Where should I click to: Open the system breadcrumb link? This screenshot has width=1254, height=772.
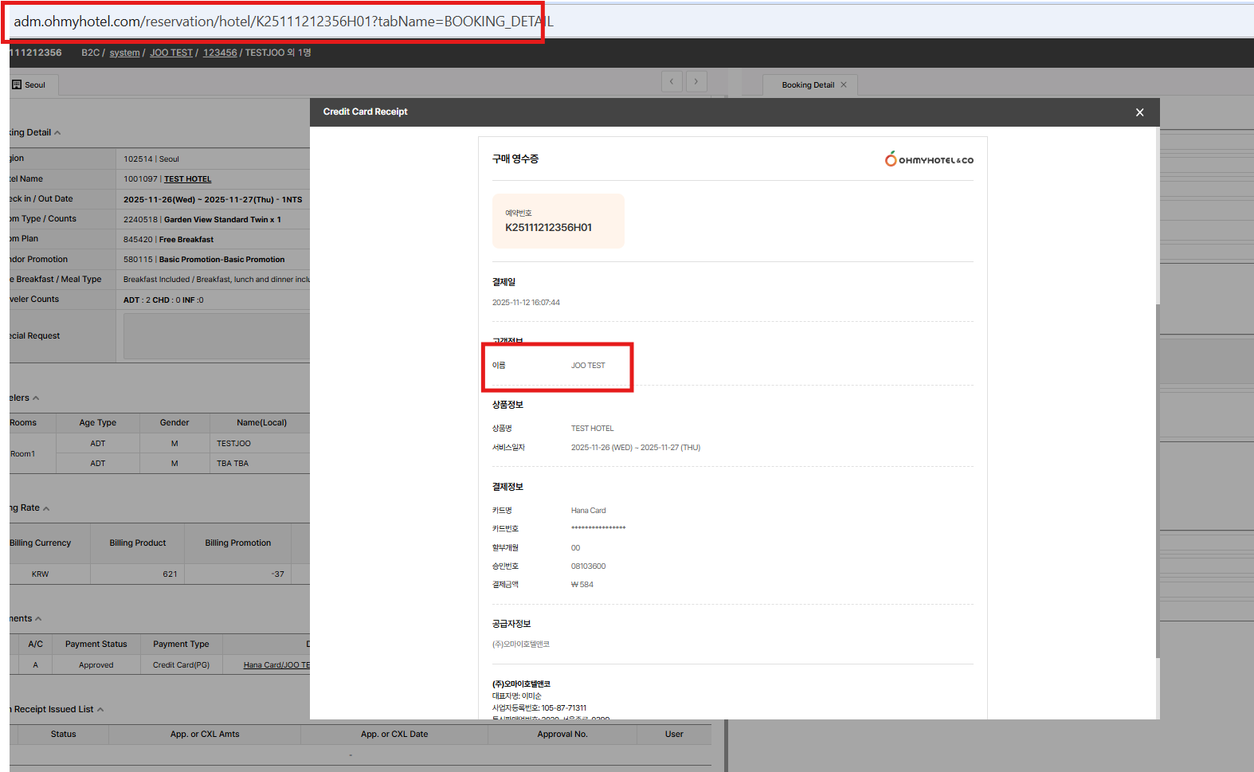pos(124,53)
